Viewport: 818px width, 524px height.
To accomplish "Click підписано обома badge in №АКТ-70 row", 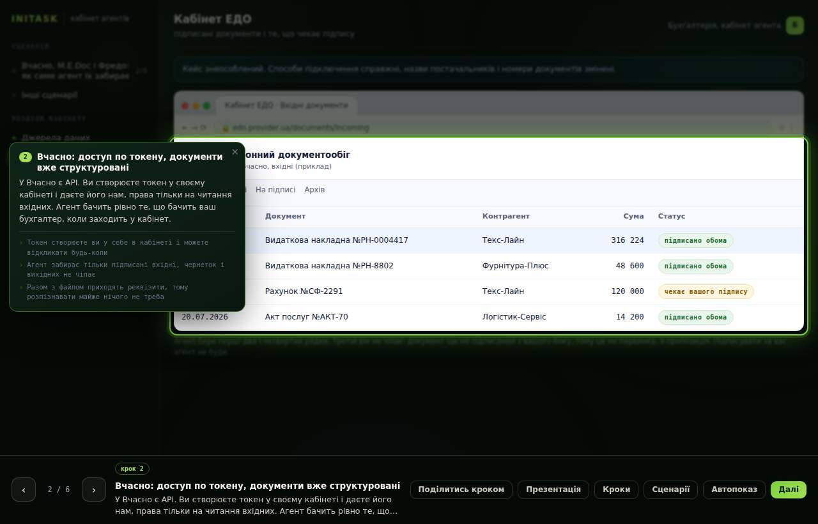I will (696, 317).
